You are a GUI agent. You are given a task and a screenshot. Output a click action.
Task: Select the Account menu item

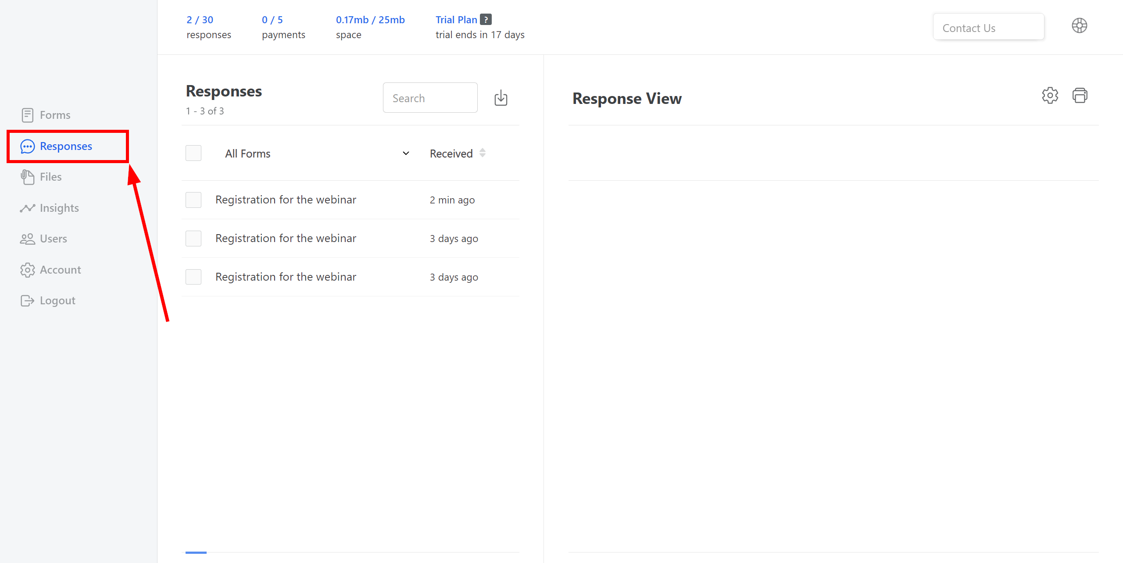(61, 270)
